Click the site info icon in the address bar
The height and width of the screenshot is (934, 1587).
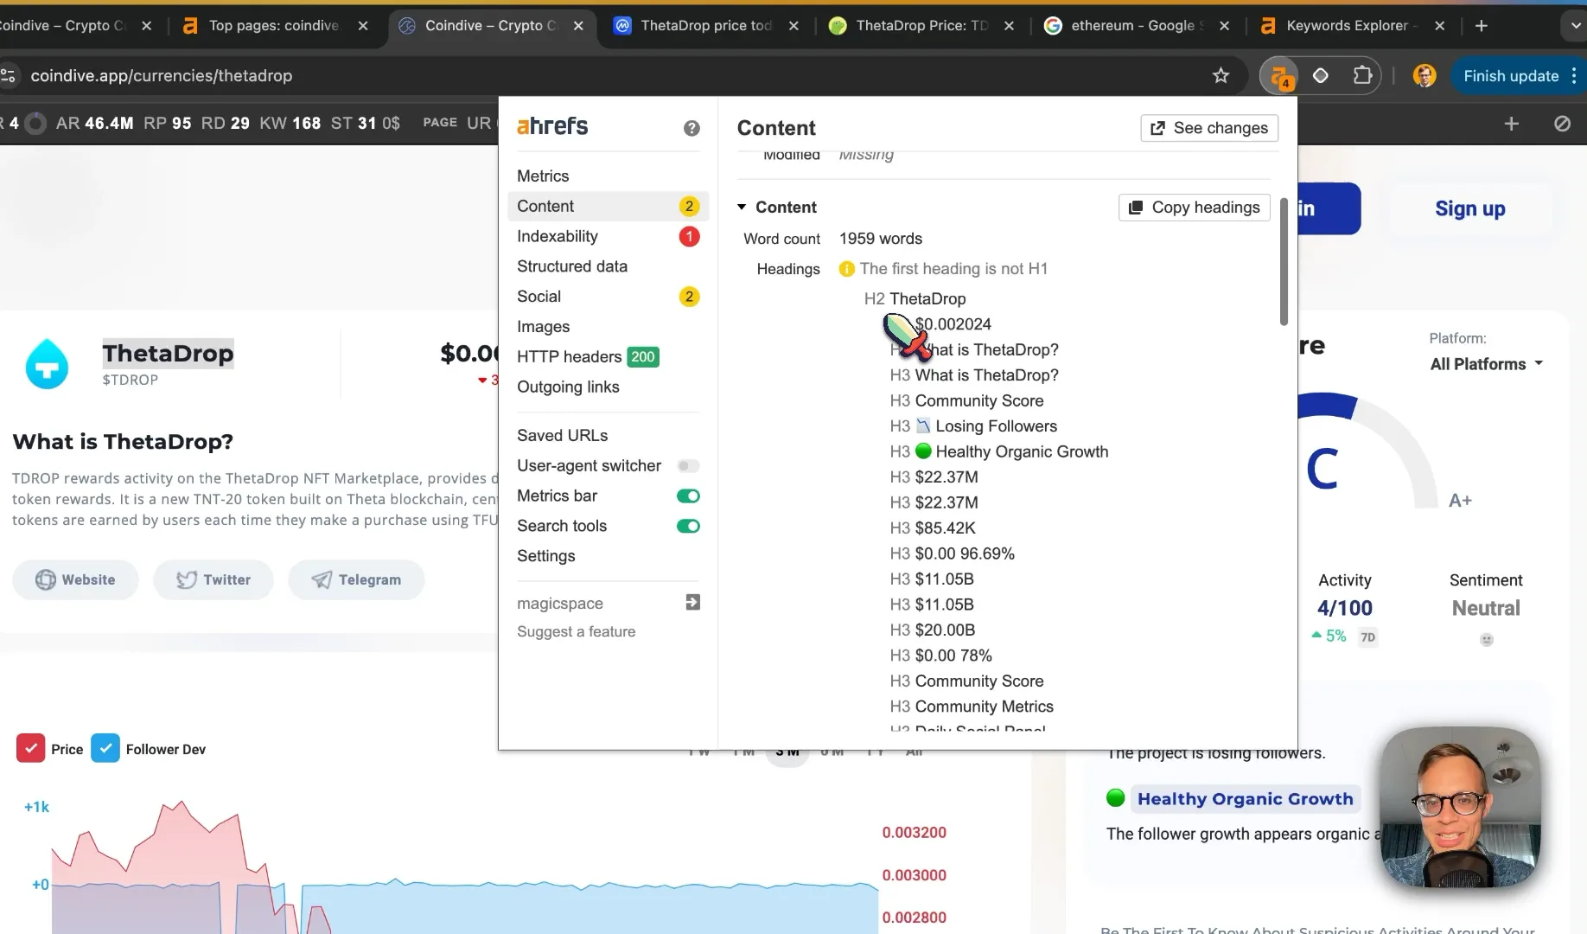[9, 76]
